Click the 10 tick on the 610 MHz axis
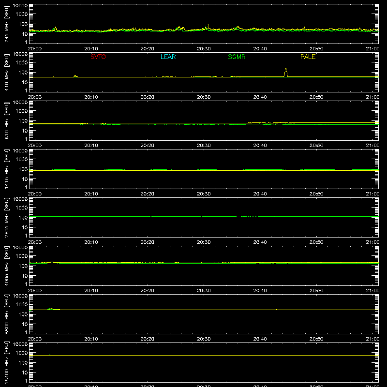387x387 pixels. (25, 131)
